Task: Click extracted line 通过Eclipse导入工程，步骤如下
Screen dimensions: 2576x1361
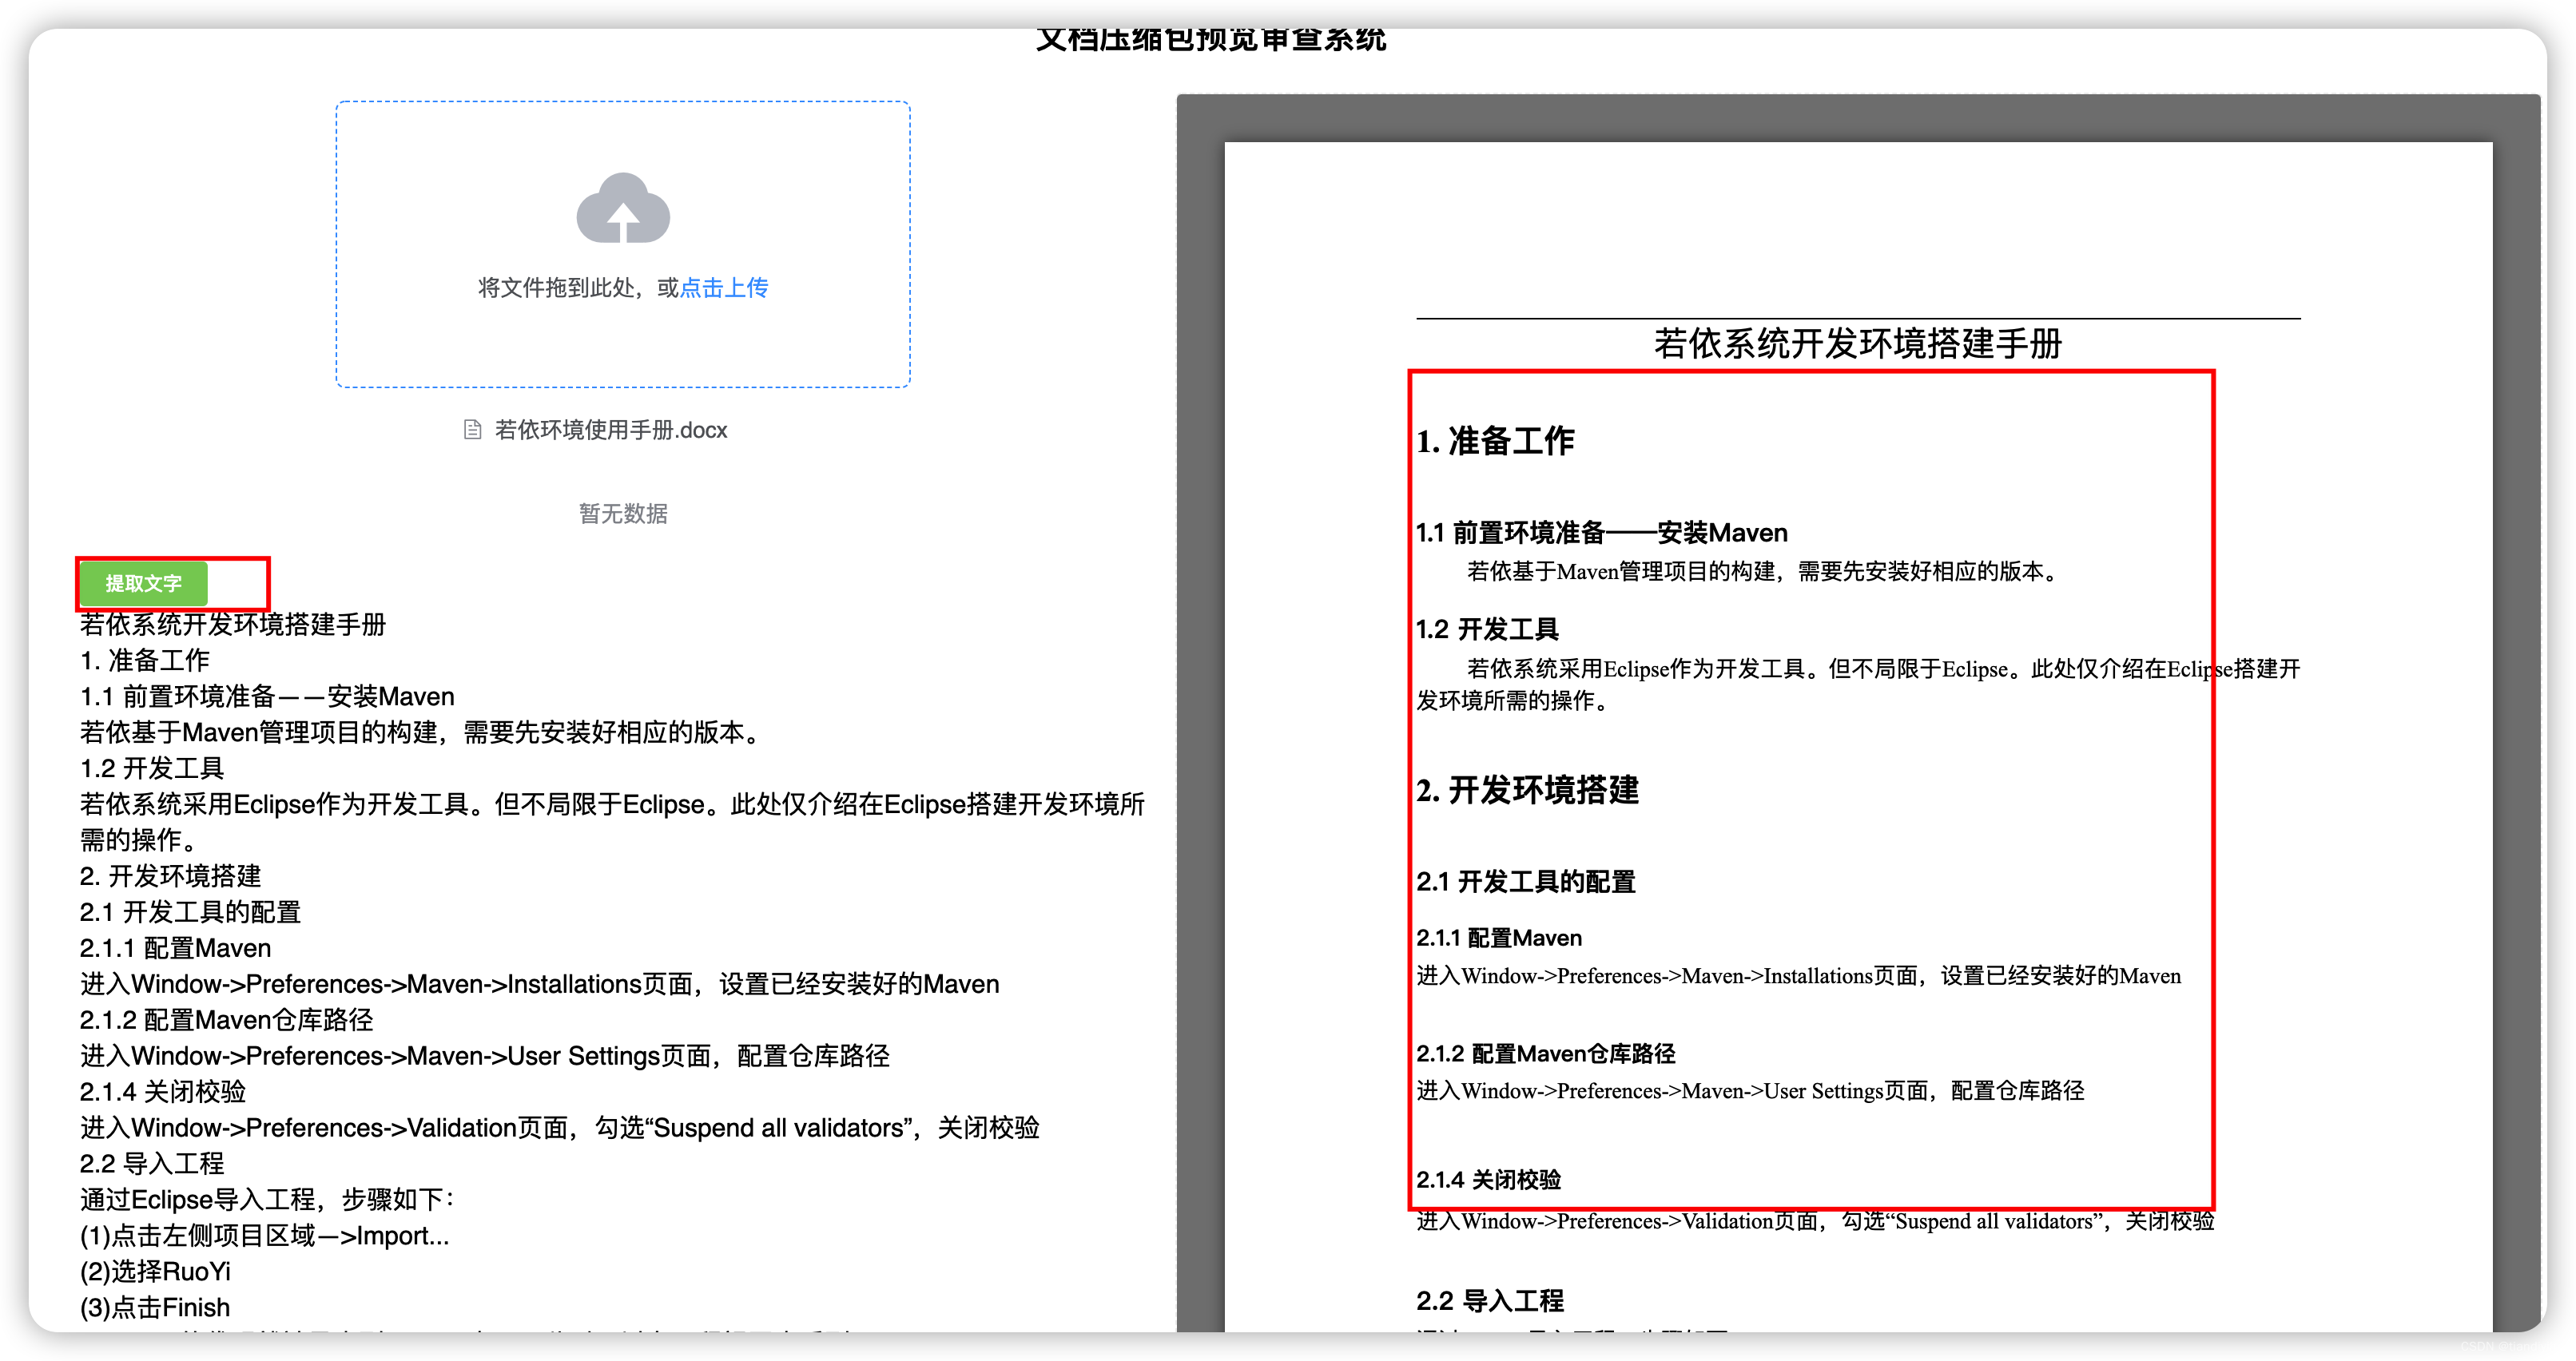Action: [x=266, y=1200]
